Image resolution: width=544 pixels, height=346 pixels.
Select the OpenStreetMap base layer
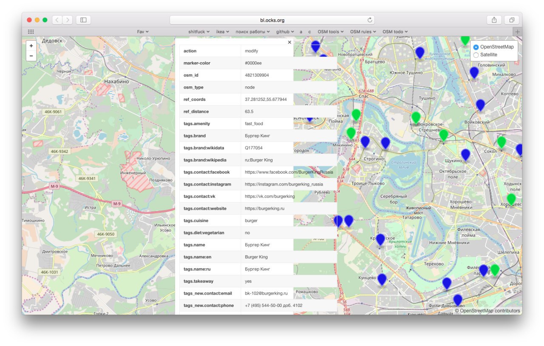[x=476, y=47]
